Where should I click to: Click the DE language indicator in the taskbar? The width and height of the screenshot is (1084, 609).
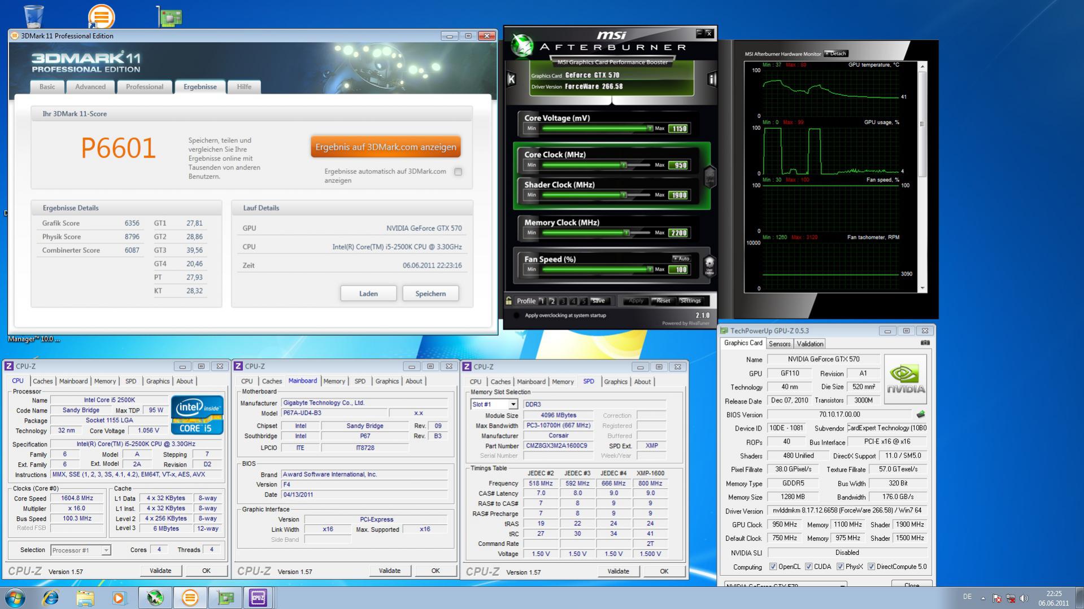pos(967,597)
